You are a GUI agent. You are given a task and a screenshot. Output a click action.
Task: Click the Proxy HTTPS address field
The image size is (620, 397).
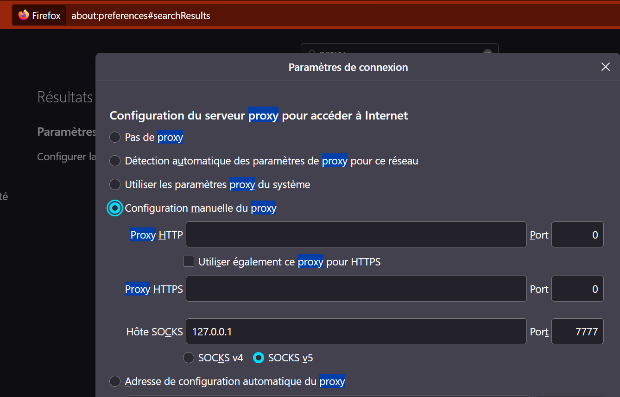tap(356, 289)
